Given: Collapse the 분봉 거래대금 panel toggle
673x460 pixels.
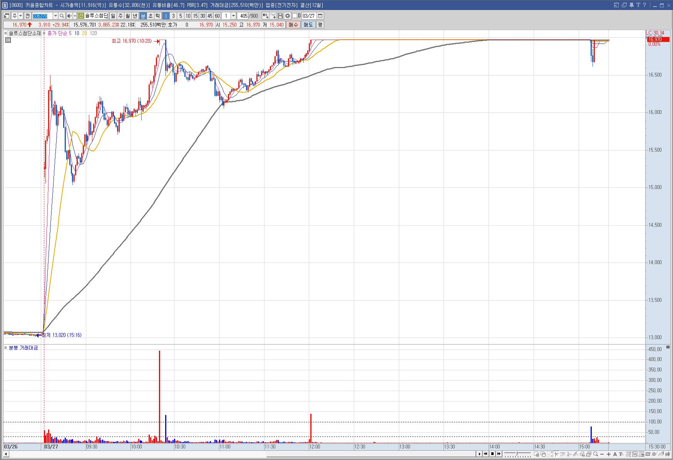Looking at the screenshot, I should click(5, 348).
